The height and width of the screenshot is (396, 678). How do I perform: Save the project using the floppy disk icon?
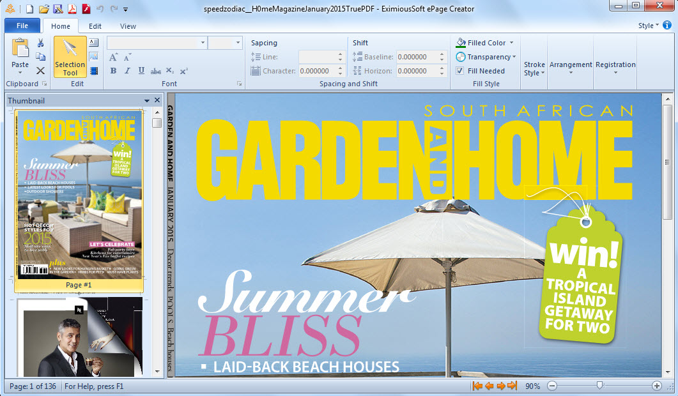(x=58, y=9)
